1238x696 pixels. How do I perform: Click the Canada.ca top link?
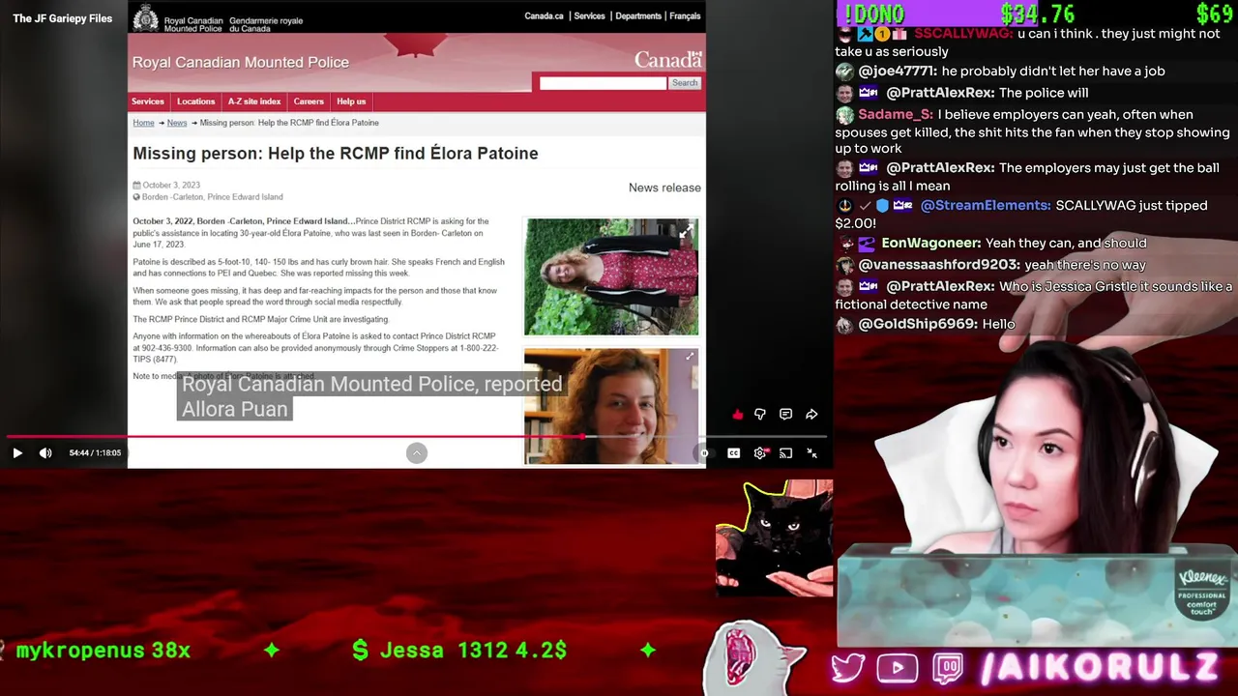(544, 16)
